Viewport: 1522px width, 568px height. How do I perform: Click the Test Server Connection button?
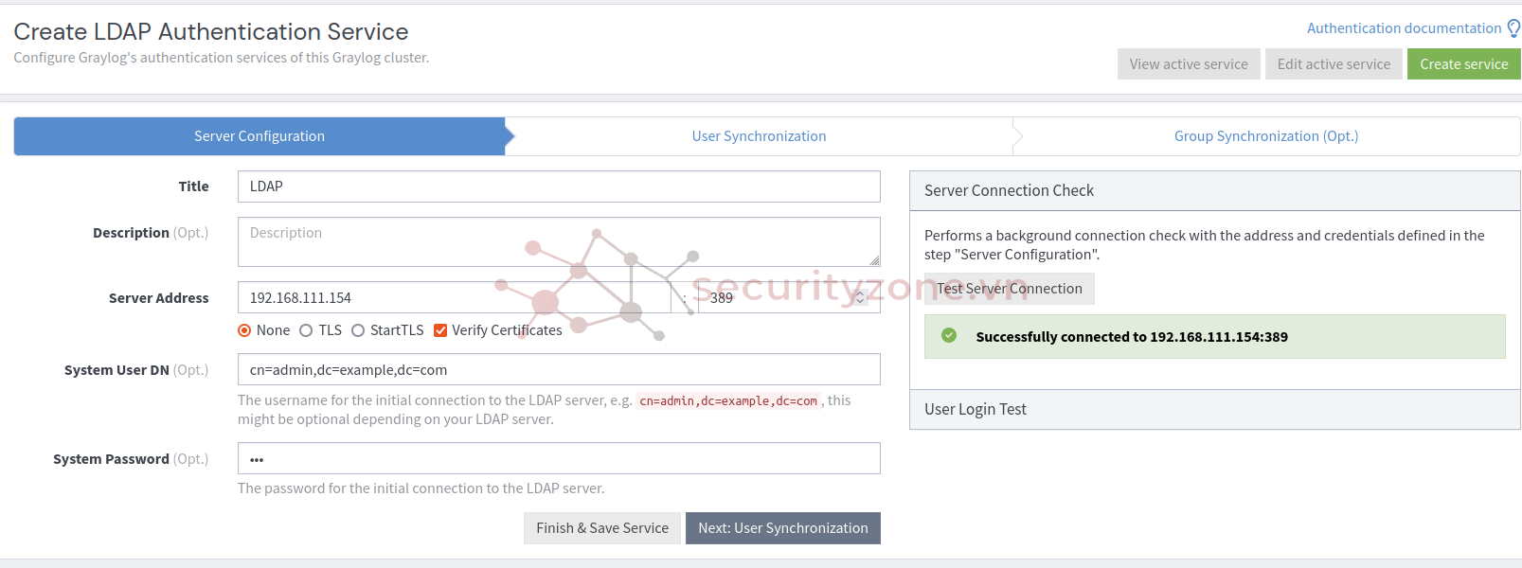click(1010, 289)
